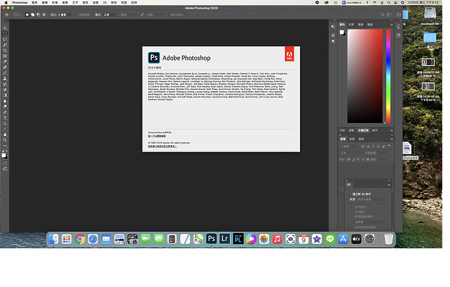Image resolution: width=450 pixels, height=287 pixels.
Task: Toggle lock position in Layers panel
Action: tap(358, 159)
